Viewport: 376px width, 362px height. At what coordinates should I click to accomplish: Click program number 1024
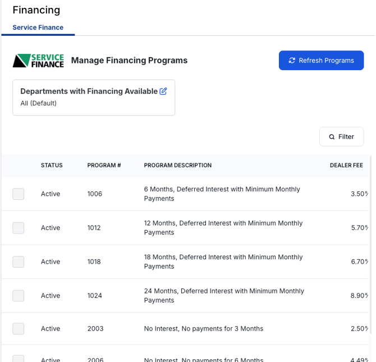pyautogui.click(x=94, y=296)
